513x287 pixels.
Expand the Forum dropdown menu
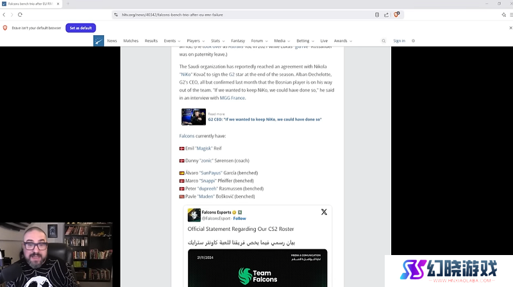pyautogui.click(x=260, y=41)
